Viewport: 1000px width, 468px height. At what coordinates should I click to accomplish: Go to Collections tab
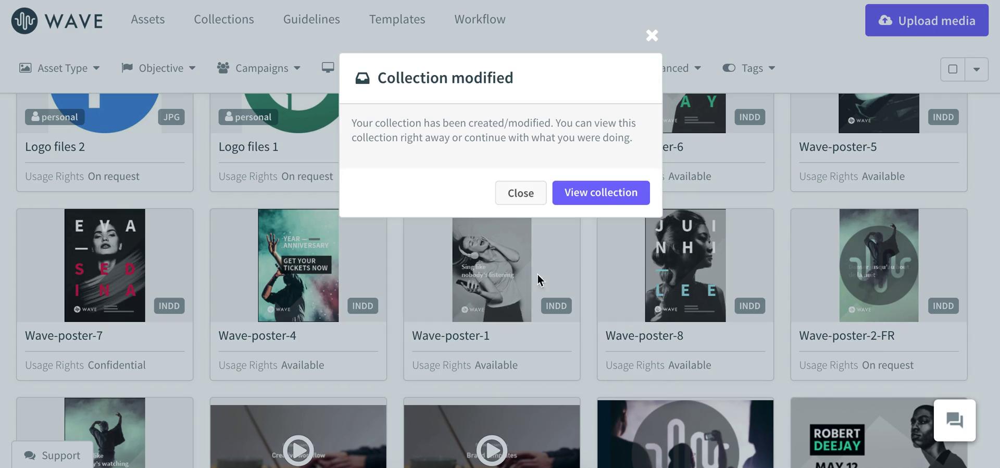pyautogui.click(x=224, y=19)
